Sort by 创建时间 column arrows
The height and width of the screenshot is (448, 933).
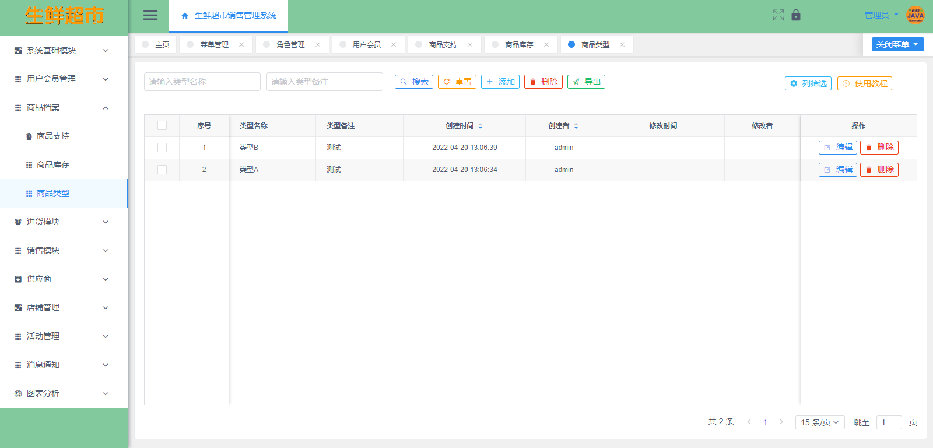coord(480,126)
